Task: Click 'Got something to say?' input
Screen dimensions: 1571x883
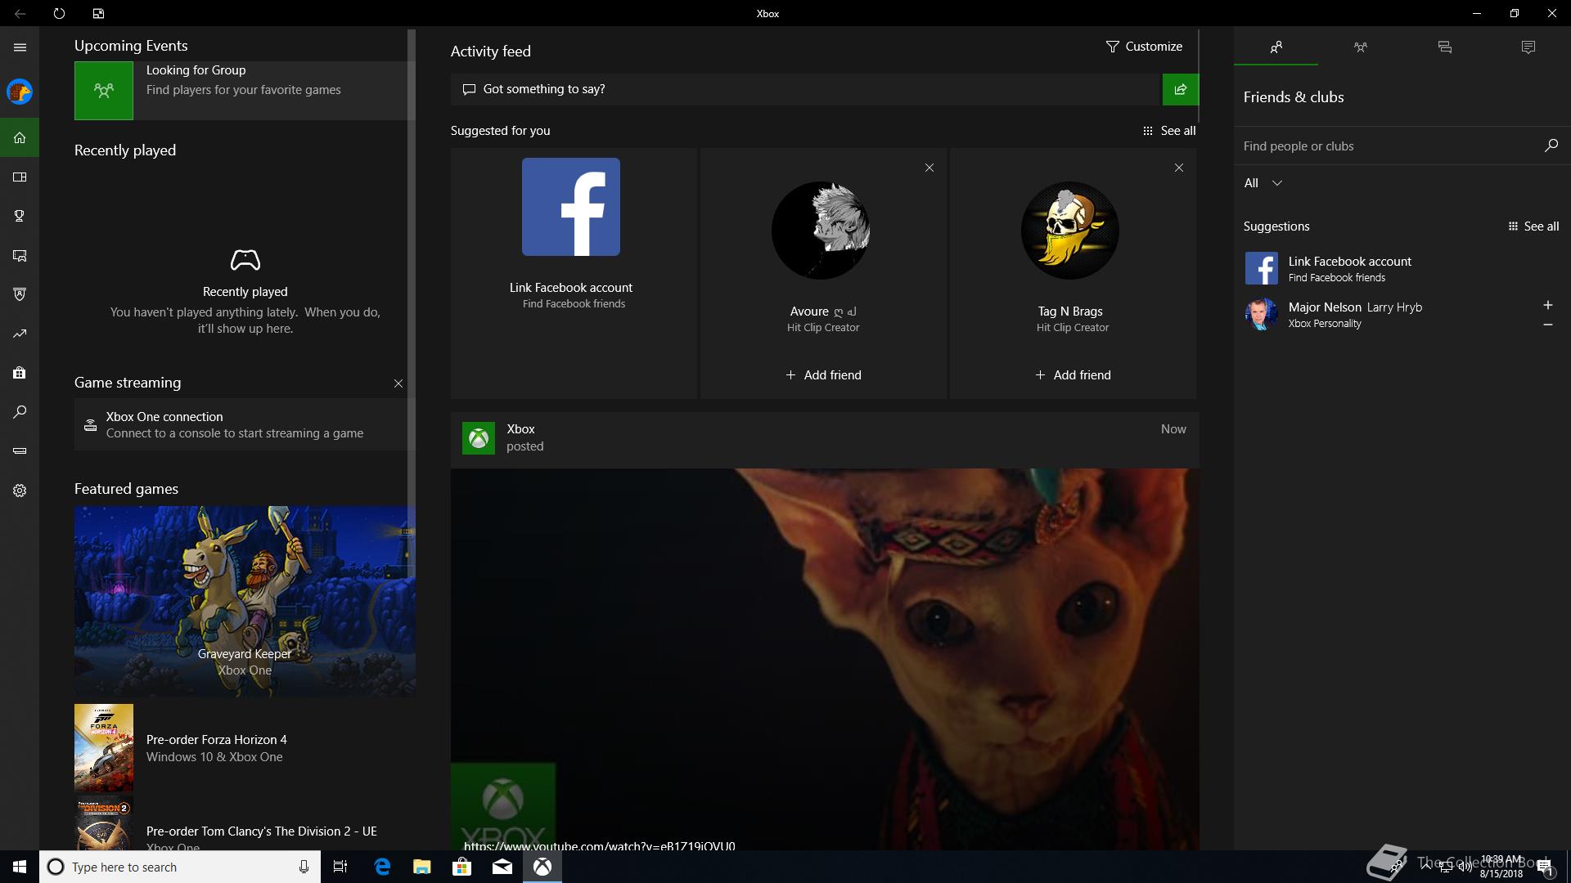Action: tap(806, 89)
